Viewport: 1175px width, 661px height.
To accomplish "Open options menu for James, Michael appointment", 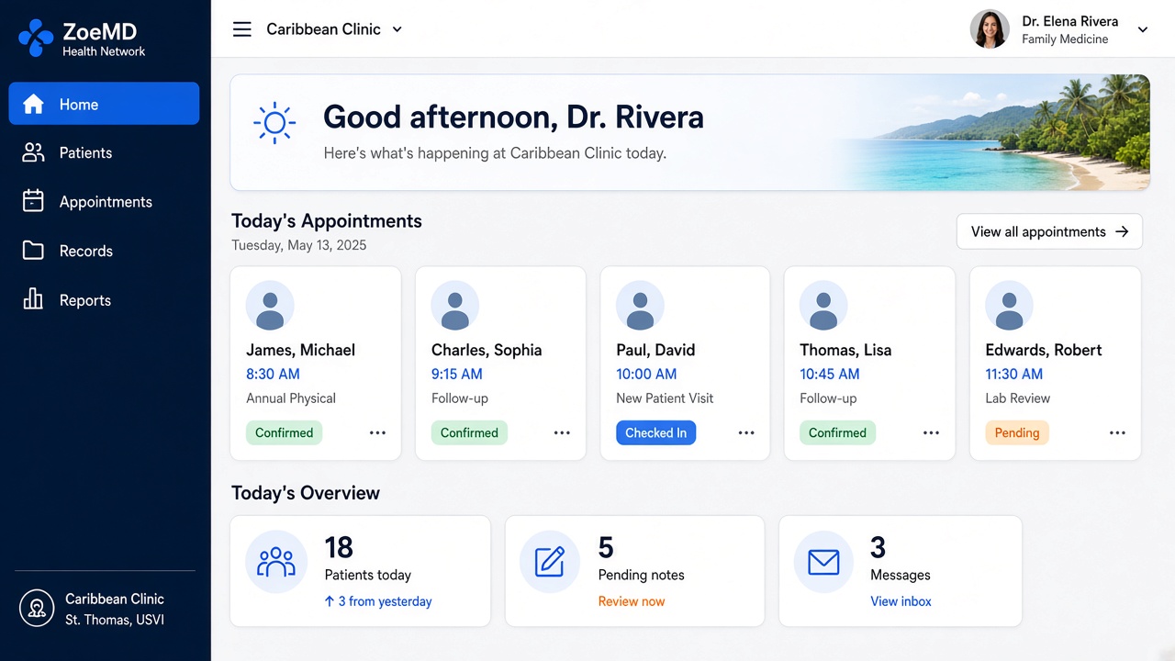I will [x=377, y=433].
